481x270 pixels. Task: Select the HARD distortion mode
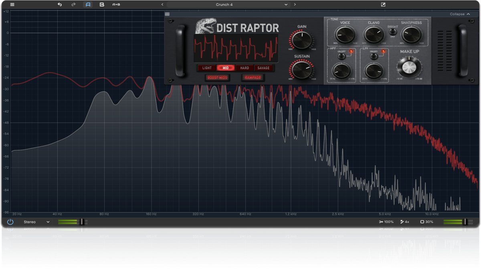click(x=245, y=68)
